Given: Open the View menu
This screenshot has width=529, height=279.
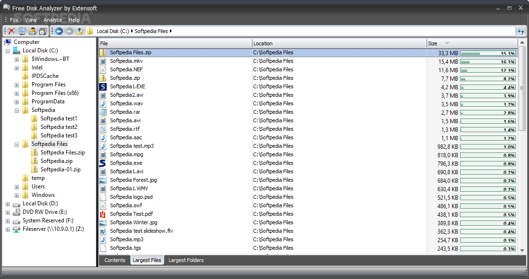Looking at the screenshot, I should 31,20.
